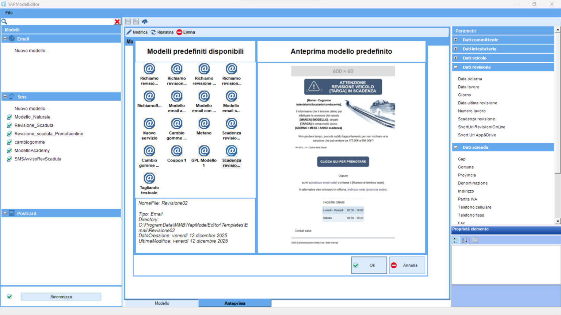This screenshot has width=561, height=315.
Task: Switch to the Modello tab
Action: [x=162, y=303]
